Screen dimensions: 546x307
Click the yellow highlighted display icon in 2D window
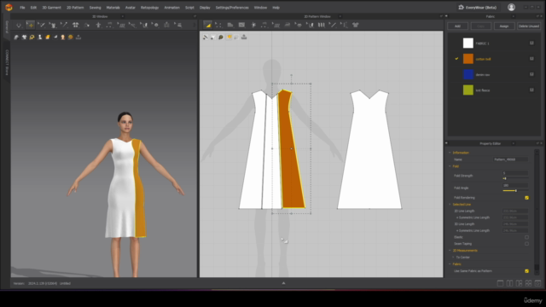[229, 38]
